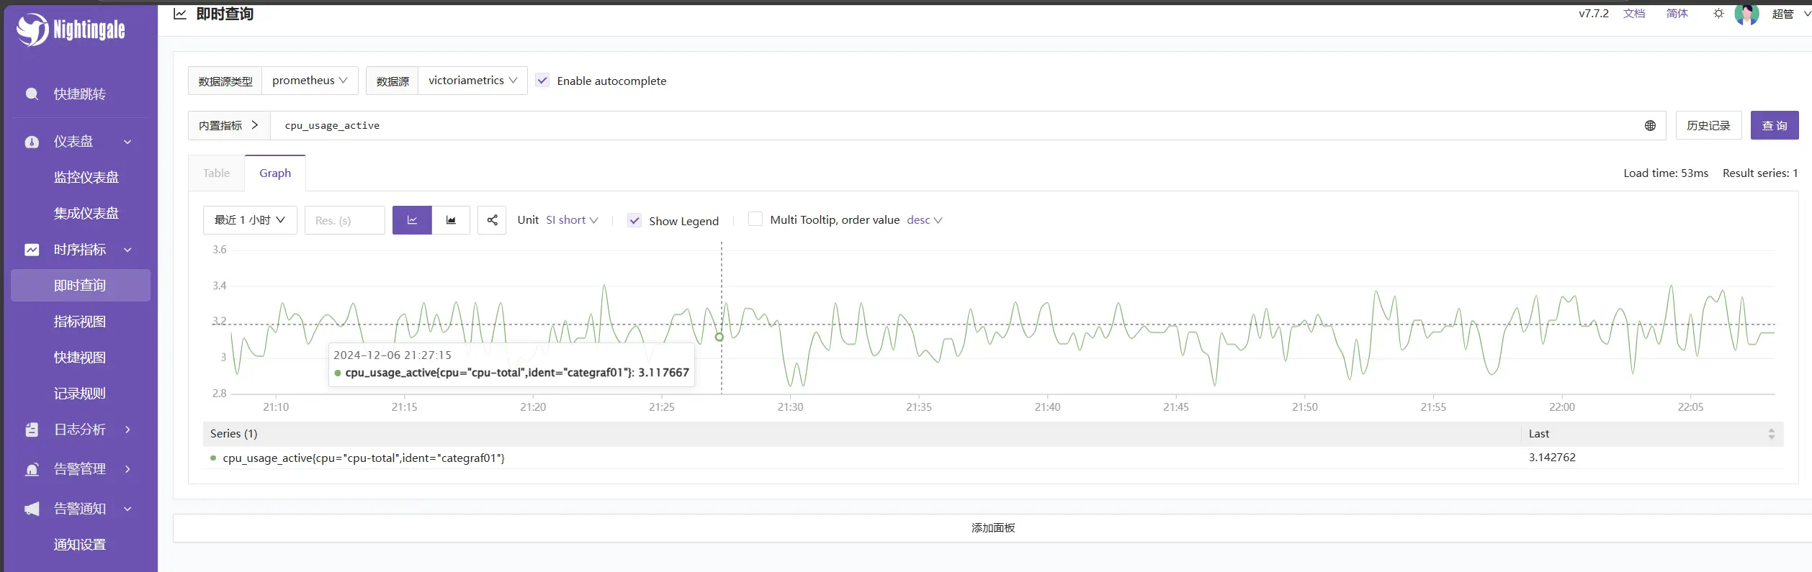Click the green cpu_usage_active legend dot
This screenshot has width=1812, height=572.
click(213, 458)
